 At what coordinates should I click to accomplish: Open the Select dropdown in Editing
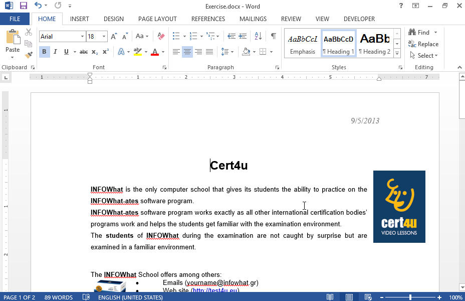pos(424,56)
